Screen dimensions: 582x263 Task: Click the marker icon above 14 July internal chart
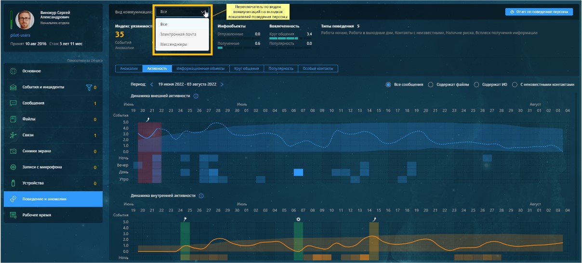point(374,219)
